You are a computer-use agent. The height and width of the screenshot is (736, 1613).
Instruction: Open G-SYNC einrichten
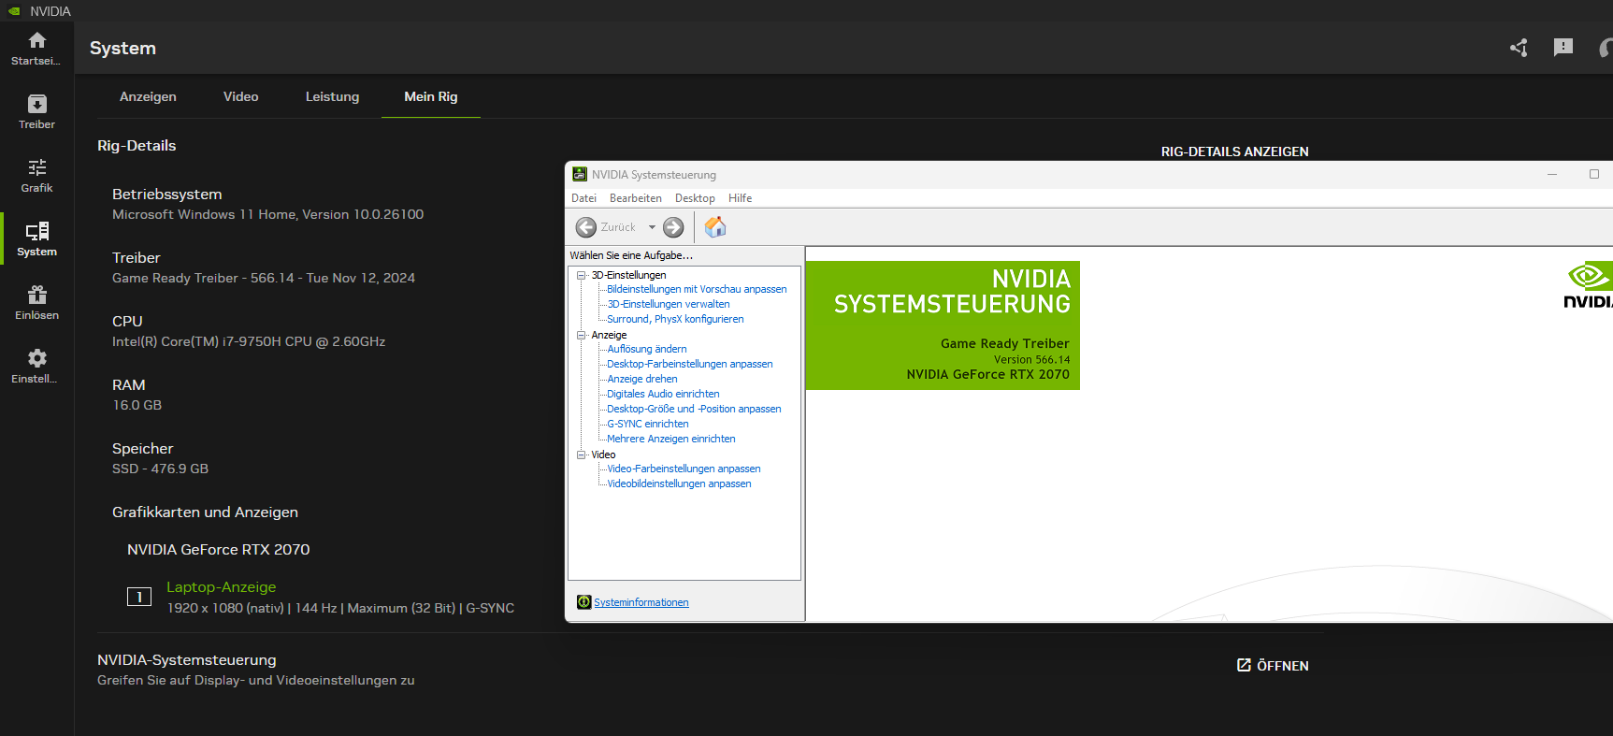pyautogui.click(x=648, y=424)
